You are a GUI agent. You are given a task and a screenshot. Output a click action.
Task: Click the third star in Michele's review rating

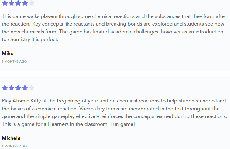(18, 88)
